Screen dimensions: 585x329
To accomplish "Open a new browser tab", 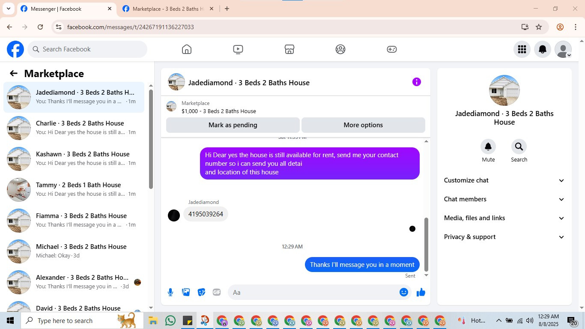I will click(x=227, y=9).
